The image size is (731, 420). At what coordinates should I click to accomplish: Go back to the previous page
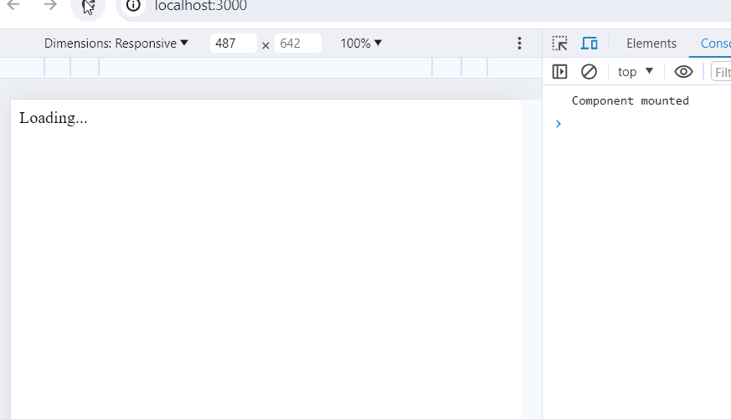pos(13,5)
